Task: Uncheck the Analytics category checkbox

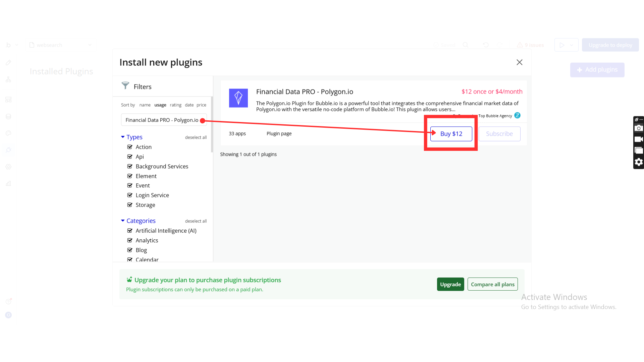Action: [x=130, y=240]
